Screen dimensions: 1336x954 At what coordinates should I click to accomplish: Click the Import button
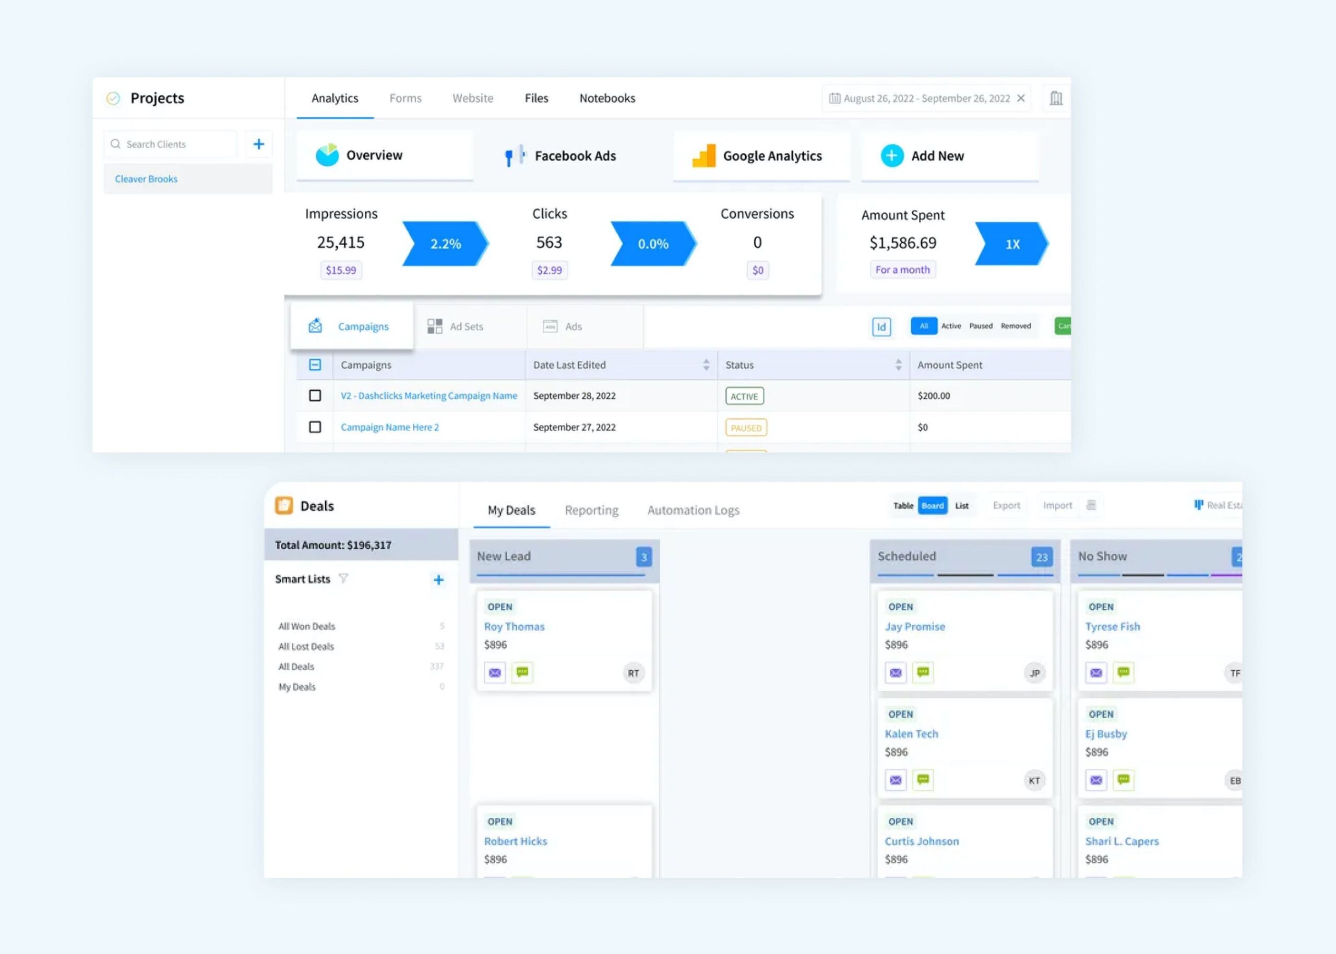tap(1057, 505)
